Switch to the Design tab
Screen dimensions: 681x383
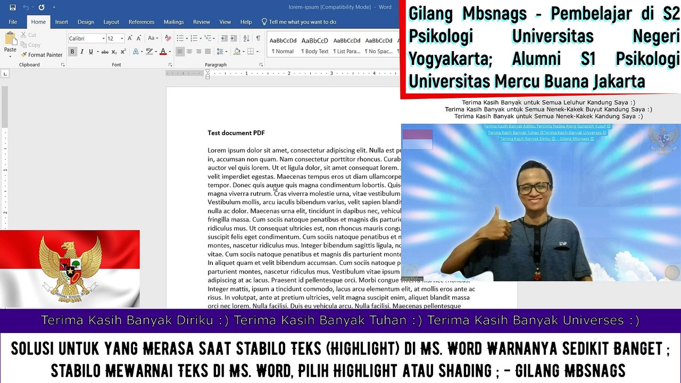click(86, 22)
